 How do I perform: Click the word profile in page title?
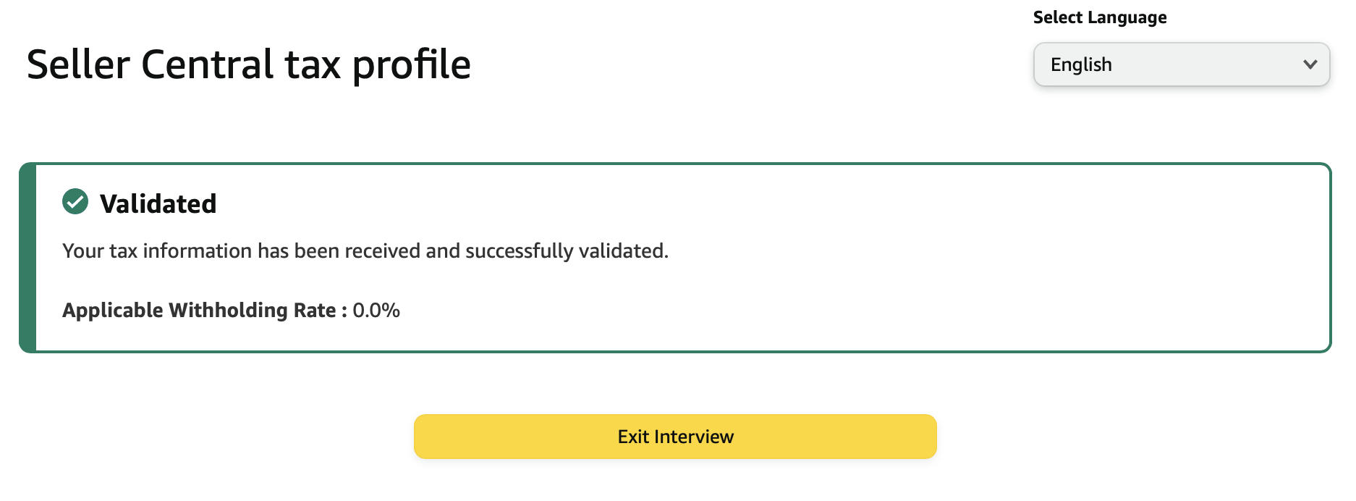coord(412,65)
